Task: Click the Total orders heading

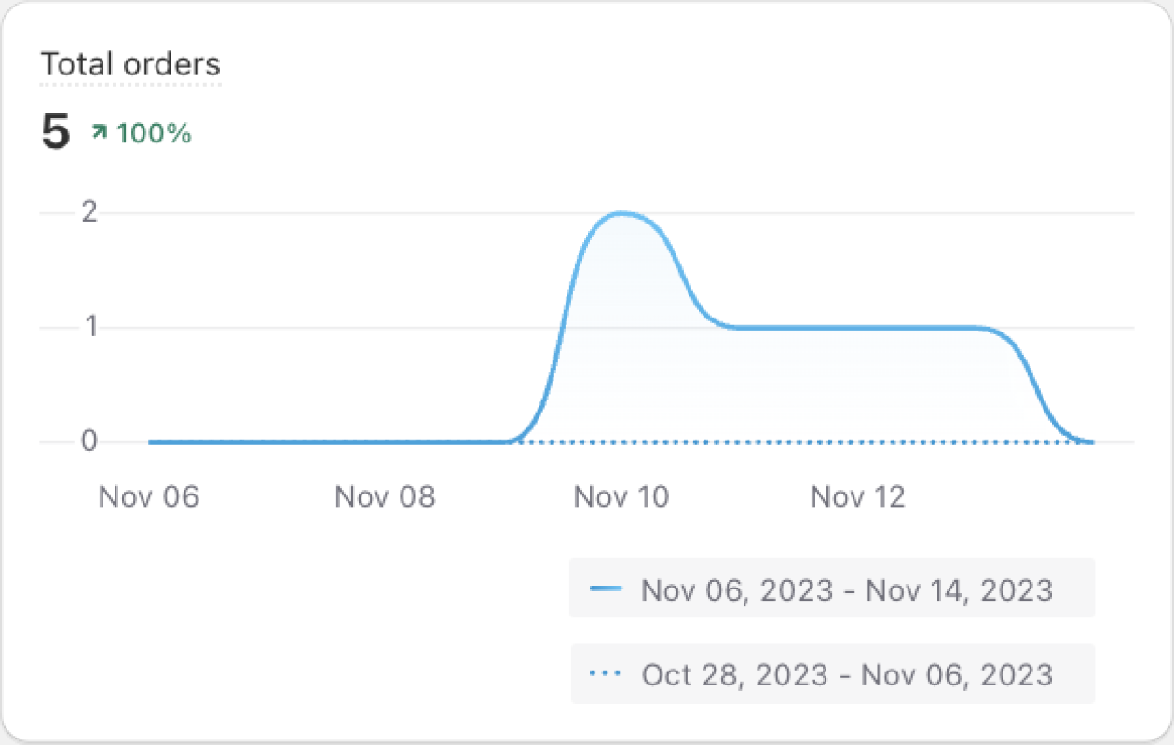Action: pyautogui.click(x=130, y=64)
